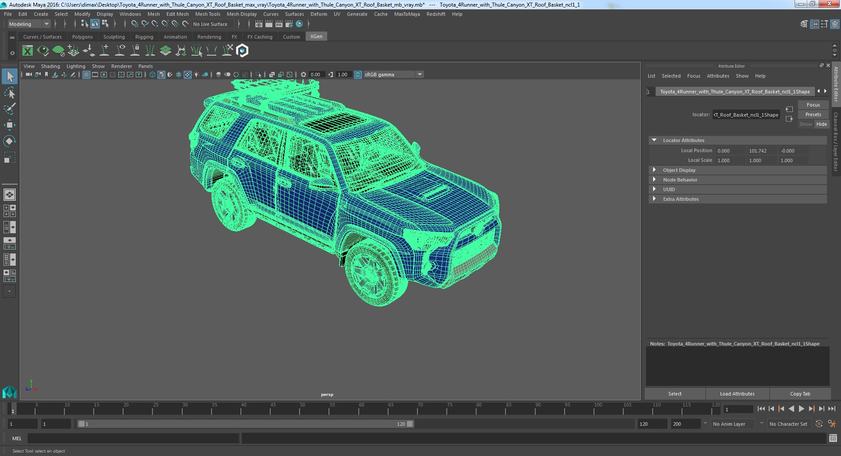Activate the Rotate tool in toolbox
Image resolution: width=841 pixels, height=456 pixels.
tap(10, 141)
